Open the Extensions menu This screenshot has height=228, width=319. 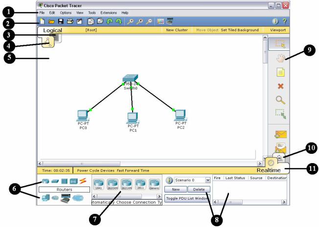[109, 13]
